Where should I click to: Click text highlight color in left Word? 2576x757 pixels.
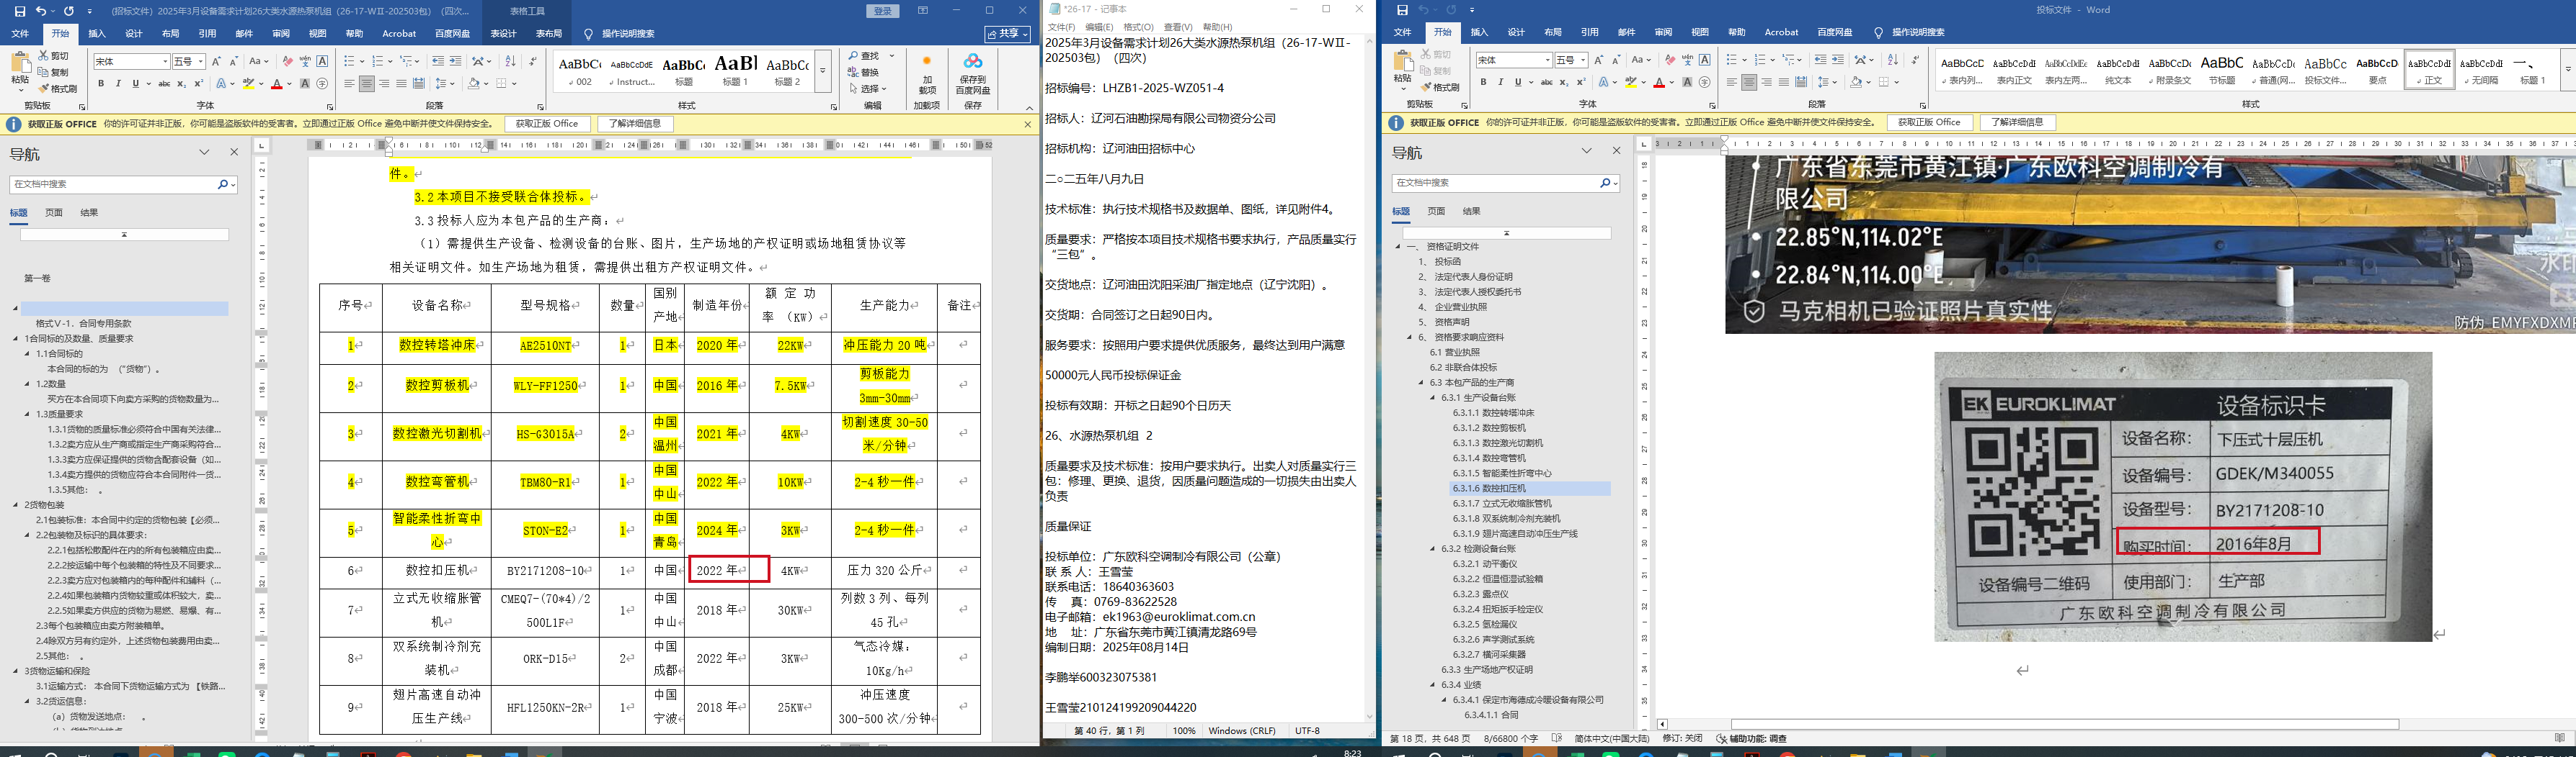(249, 84)
